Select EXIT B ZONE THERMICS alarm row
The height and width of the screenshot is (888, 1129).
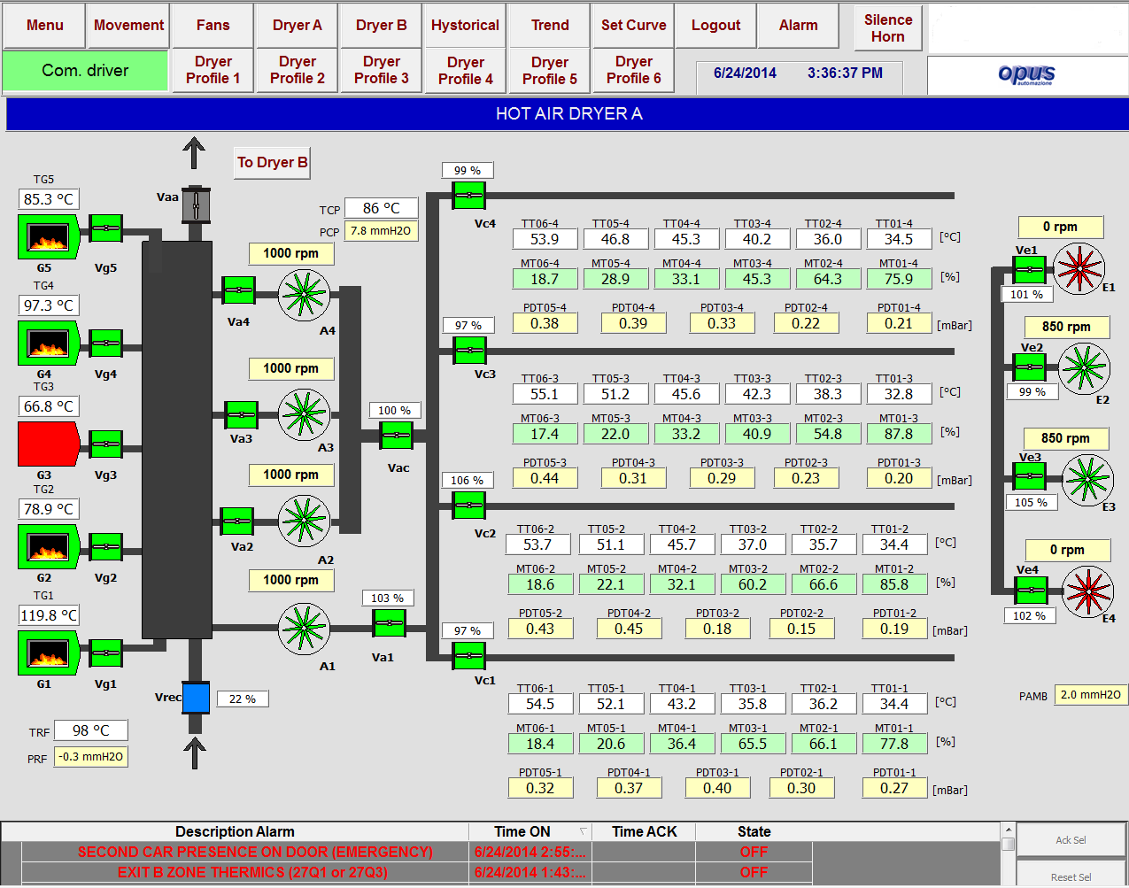click(x=416, y=872)
